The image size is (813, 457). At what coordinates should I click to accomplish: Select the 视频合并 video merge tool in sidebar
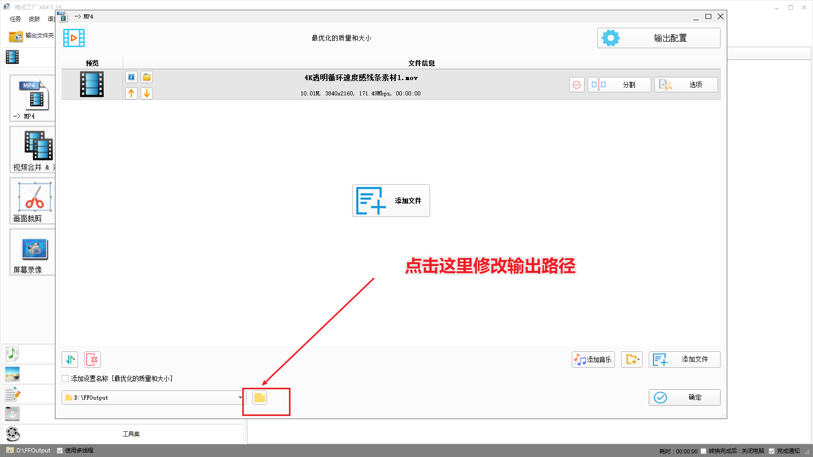coord(32,149)
